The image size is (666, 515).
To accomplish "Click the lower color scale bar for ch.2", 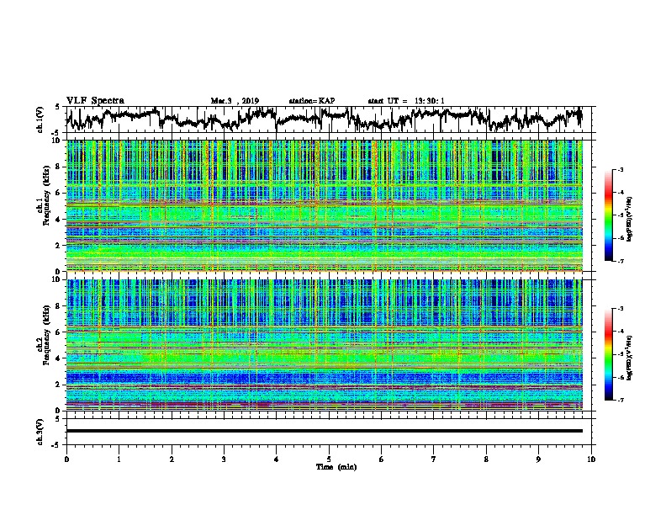I will coord(608,354).
